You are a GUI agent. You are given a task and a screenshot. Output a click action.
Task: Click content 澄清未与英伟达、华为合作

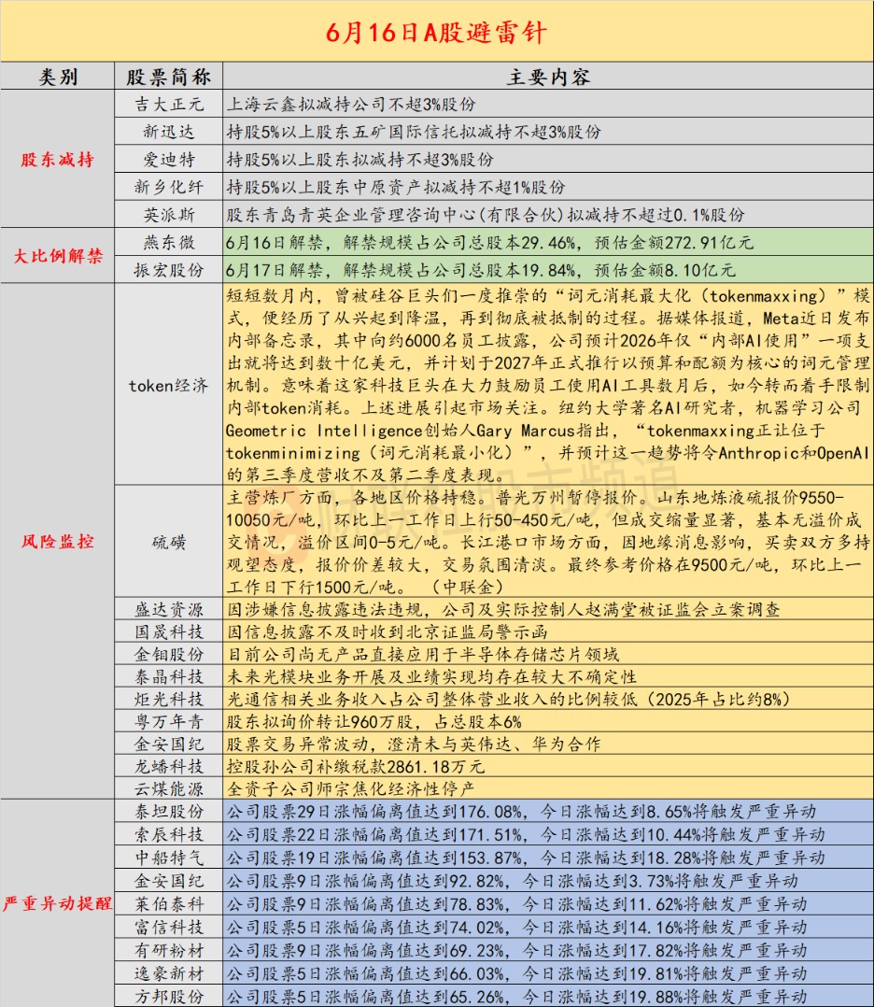[414, 744]
